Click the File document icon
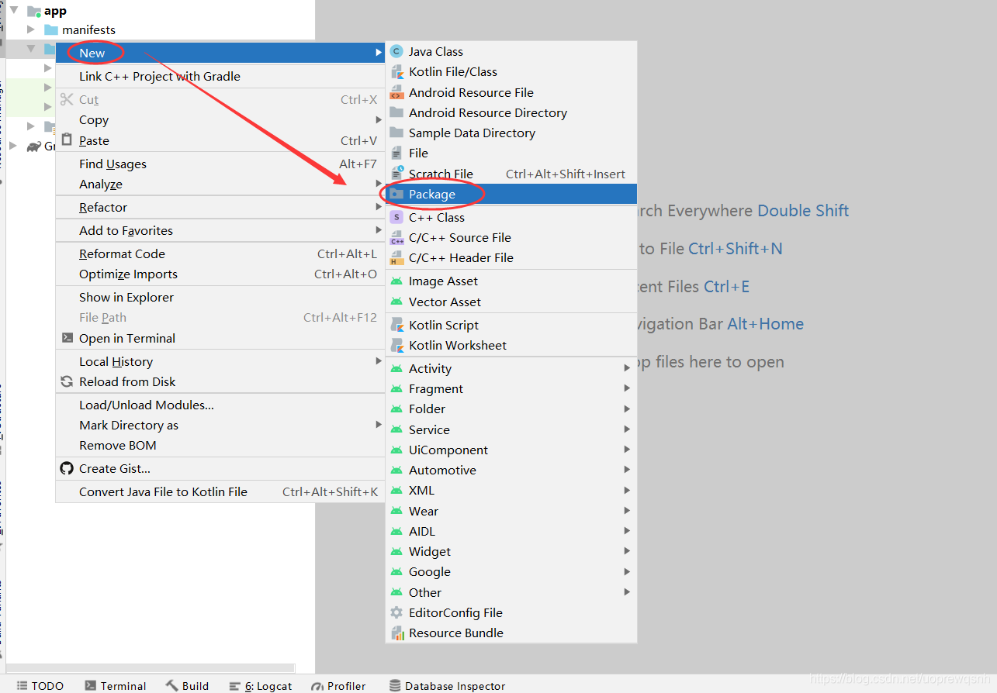Image resolution: width=997 pixels, height=693 pixels. pyautogui.click(x=396, y=153)
